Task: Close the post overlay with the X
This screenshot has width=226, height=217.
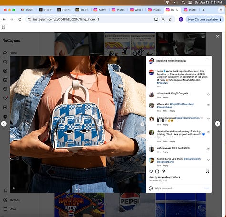Action: point(217,36)
